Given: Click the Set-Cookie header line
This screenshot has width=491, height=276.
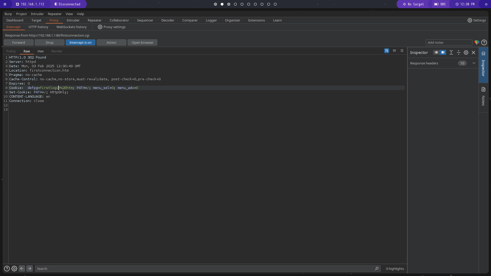Looking at the screenshot, I should (39, 92).
